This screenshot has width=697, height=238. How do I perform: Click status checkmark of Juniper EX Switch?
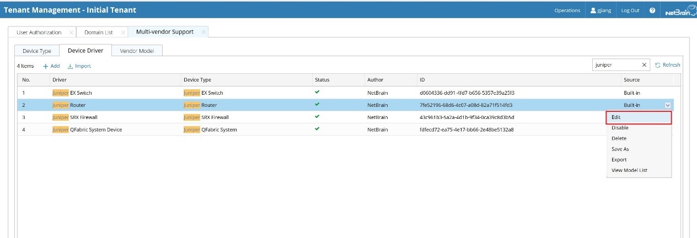coord(317,92)
